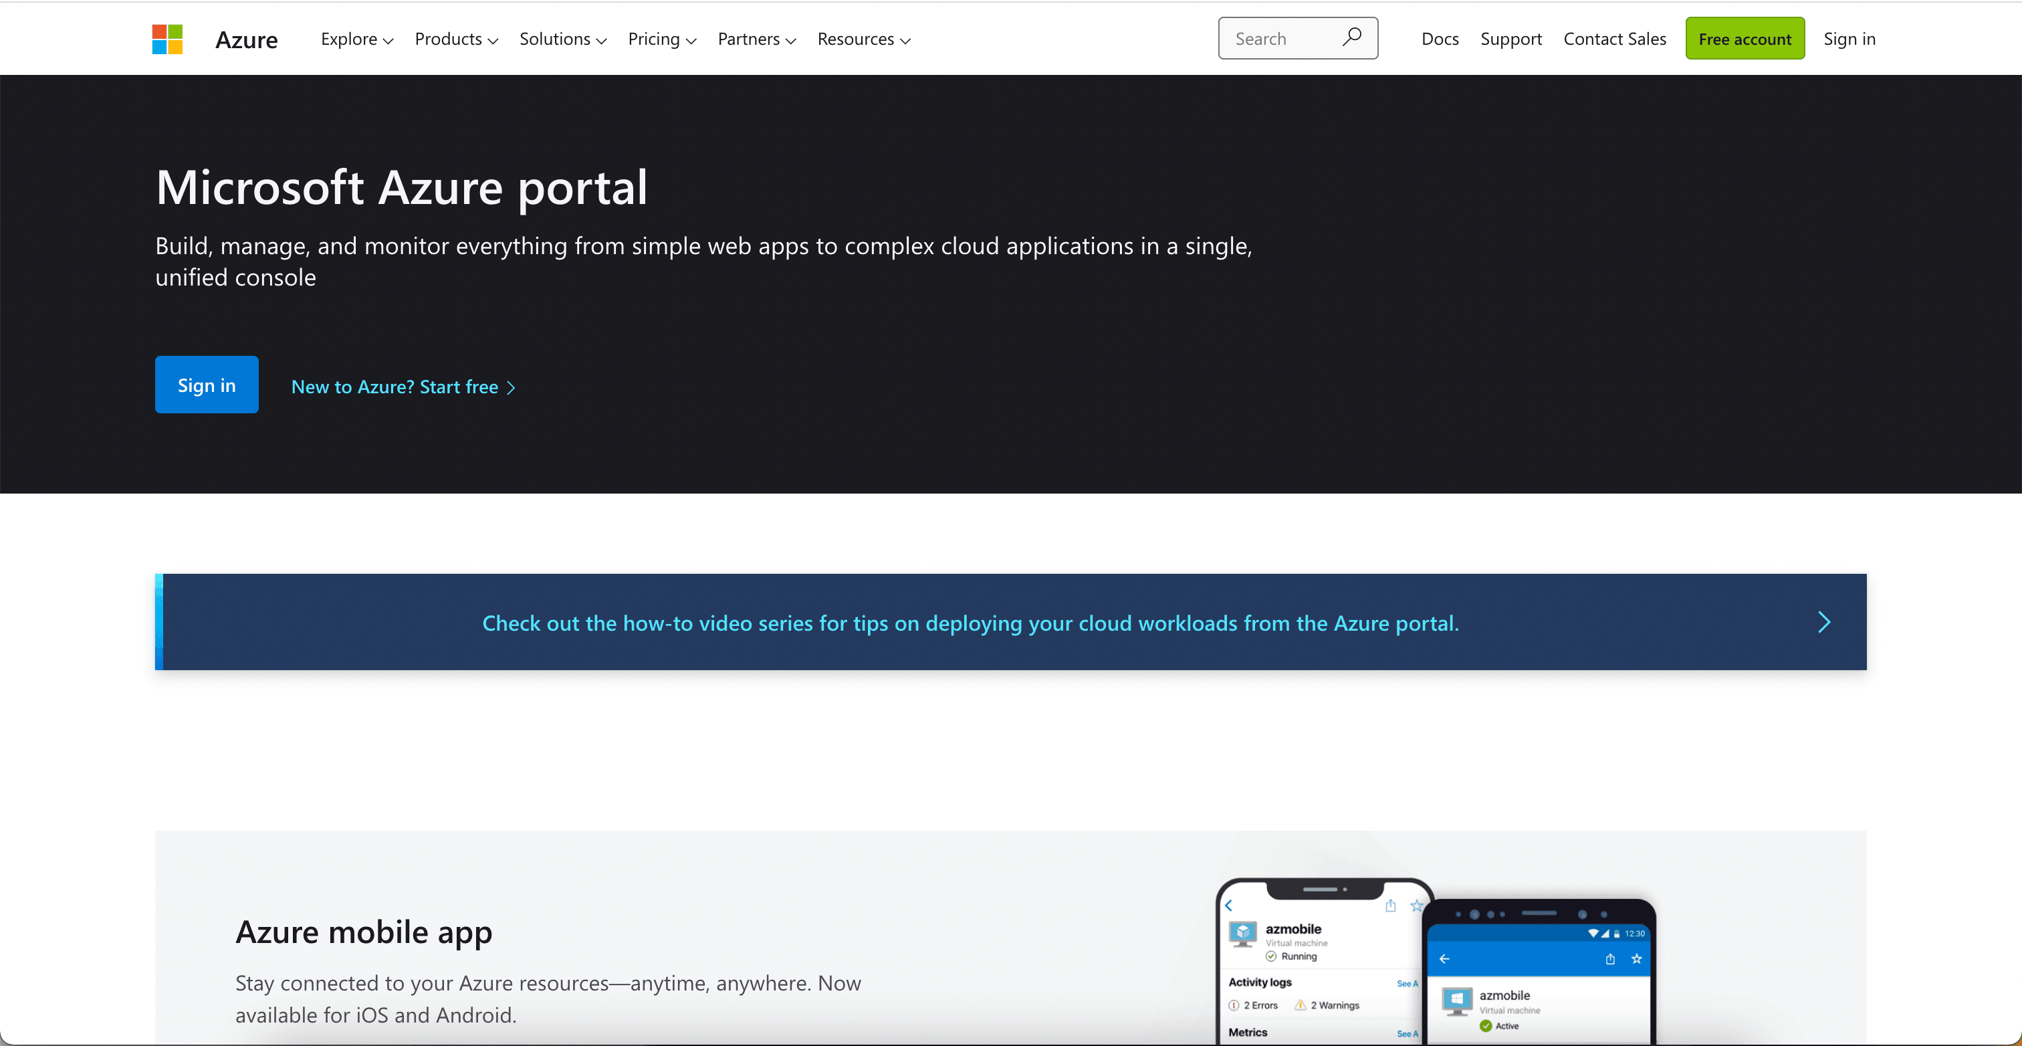Click the banner's right chevron arrow
The width and height of the screenshot is (2022, 1046).
[x=1823, y=622]
